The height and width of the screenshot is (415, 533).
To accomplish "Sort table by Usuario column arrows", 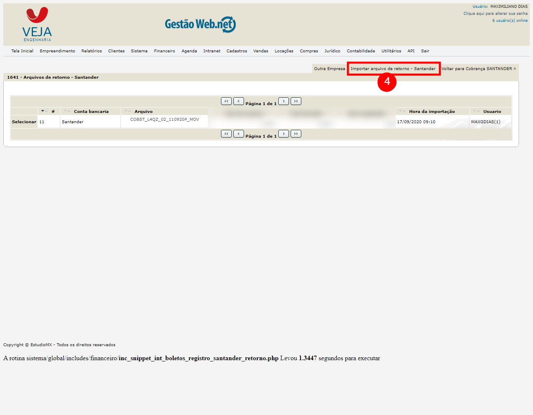I will [x=476, y=111].
